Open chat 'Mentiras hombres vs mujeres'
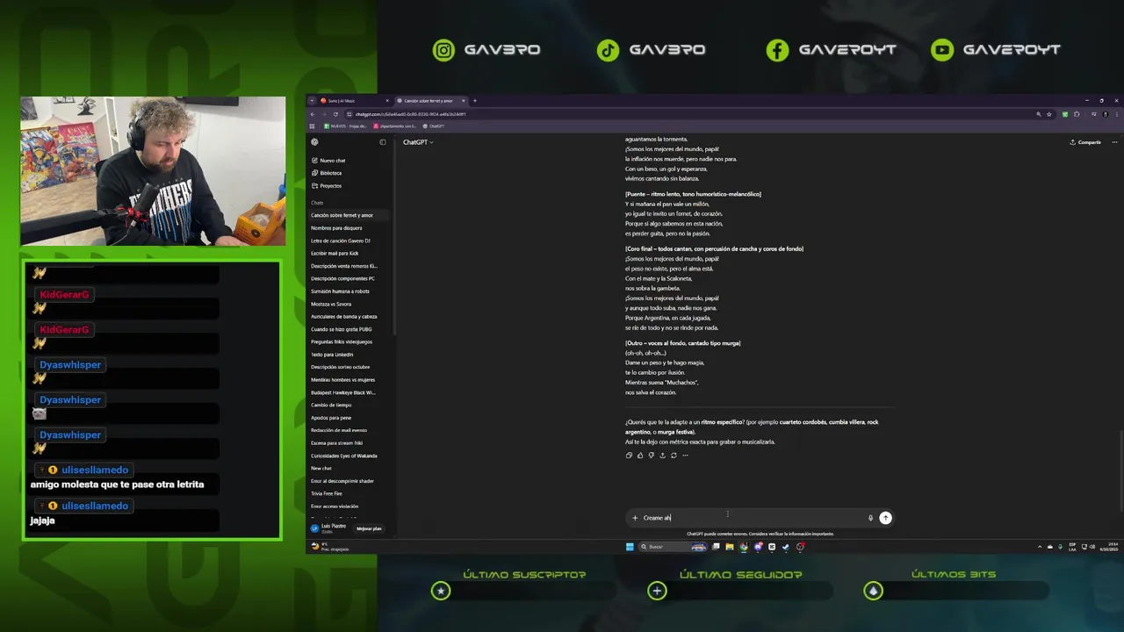Viewport: 1124px width, 632px height. (342, 380)
